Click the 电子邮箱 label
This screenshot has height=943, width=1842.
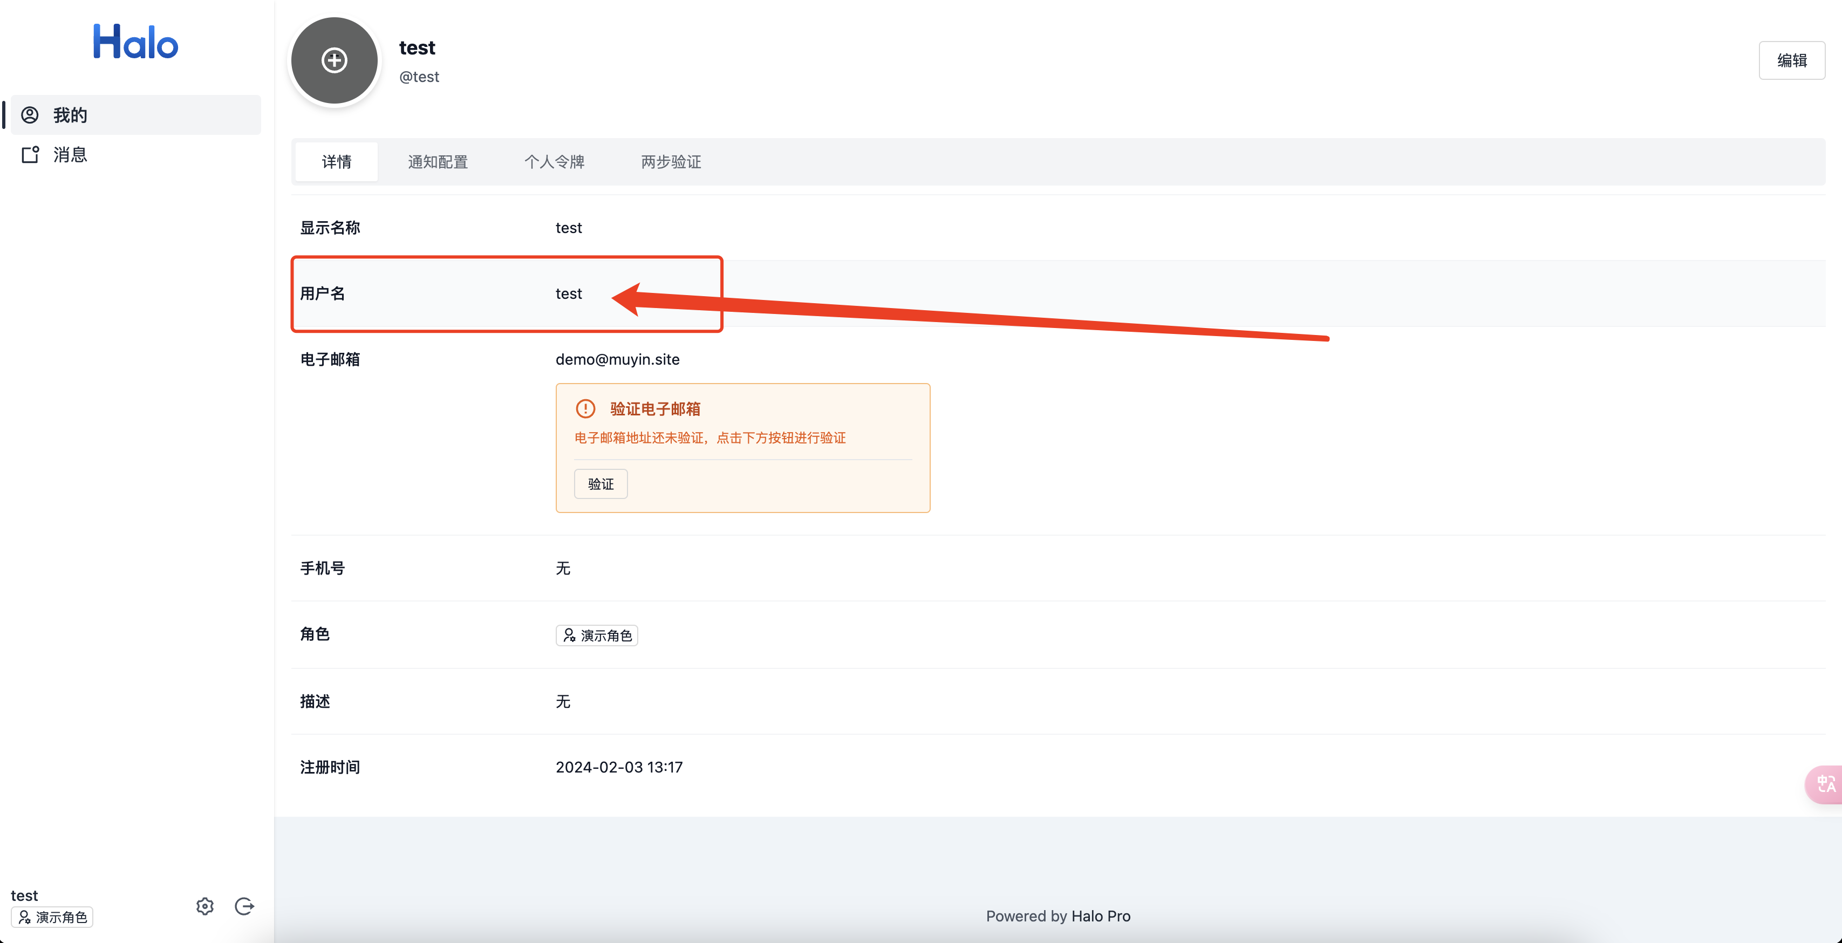click(330, 360)
